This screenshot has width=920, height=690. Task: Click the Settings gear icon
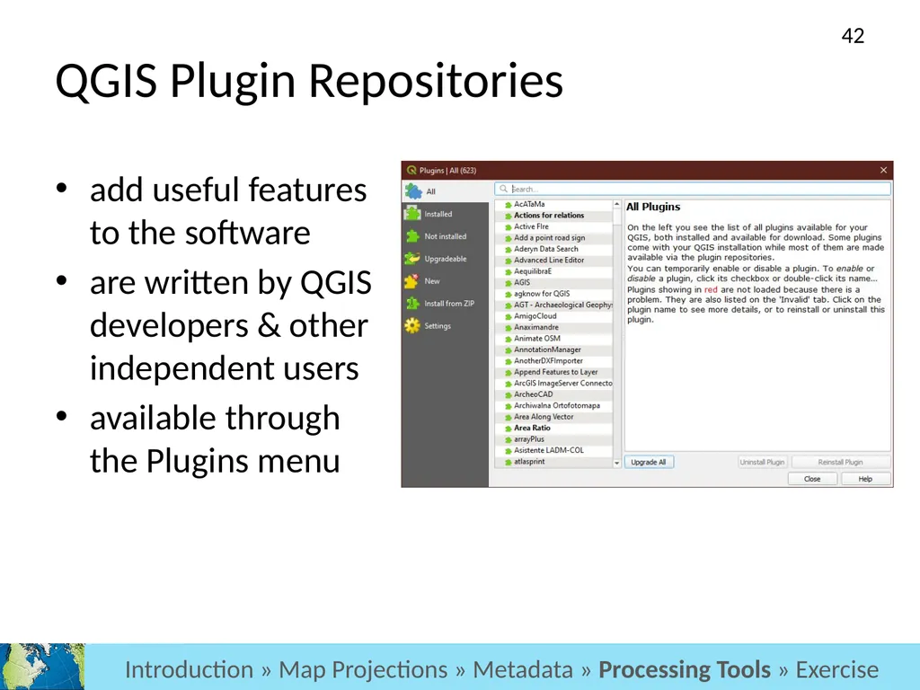click(x=412, y=325)
